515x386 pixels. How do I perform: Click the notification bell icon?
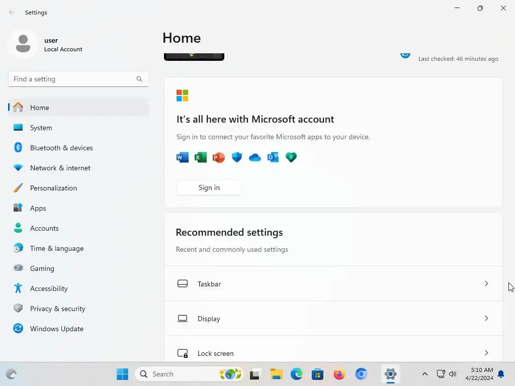(x=501, y=374)
